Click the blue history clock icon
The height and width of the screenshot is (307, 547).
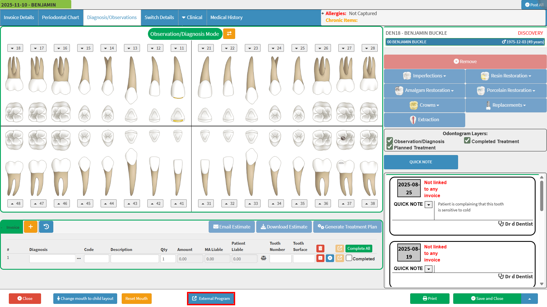46,227
